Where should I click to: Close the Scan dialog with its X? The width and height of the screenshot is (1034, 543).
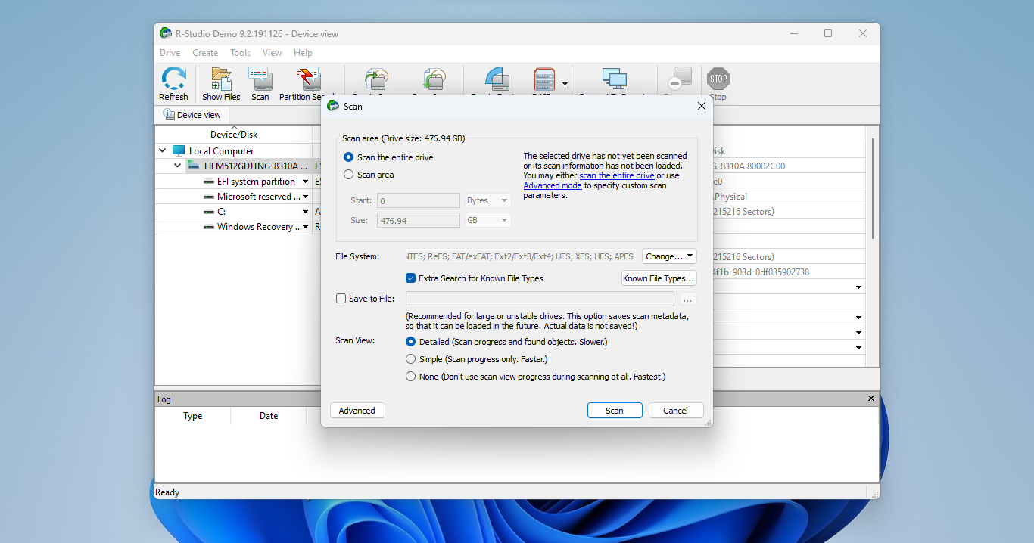[701, 107]
